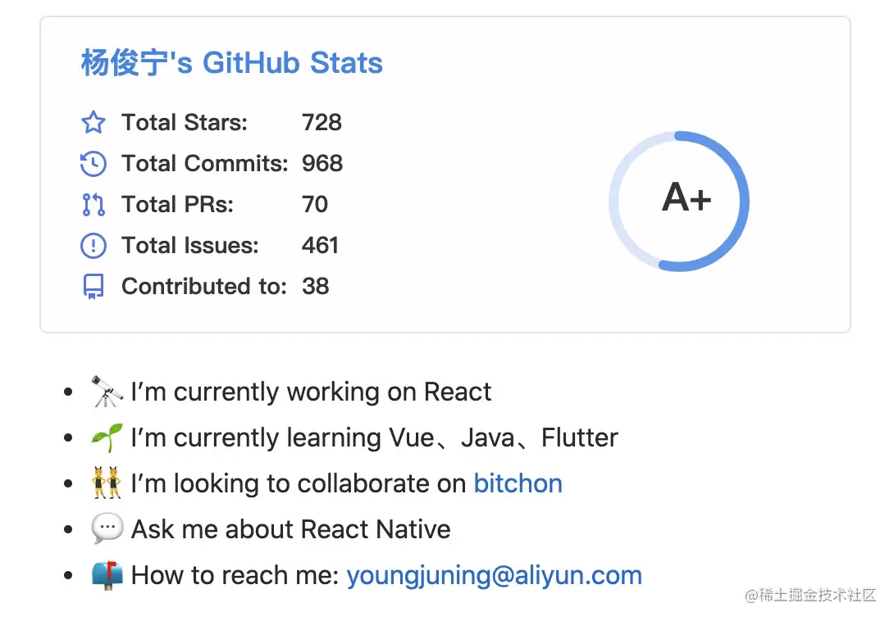
Task: Click the Total Issues value 461
Action: click(320, 246)
